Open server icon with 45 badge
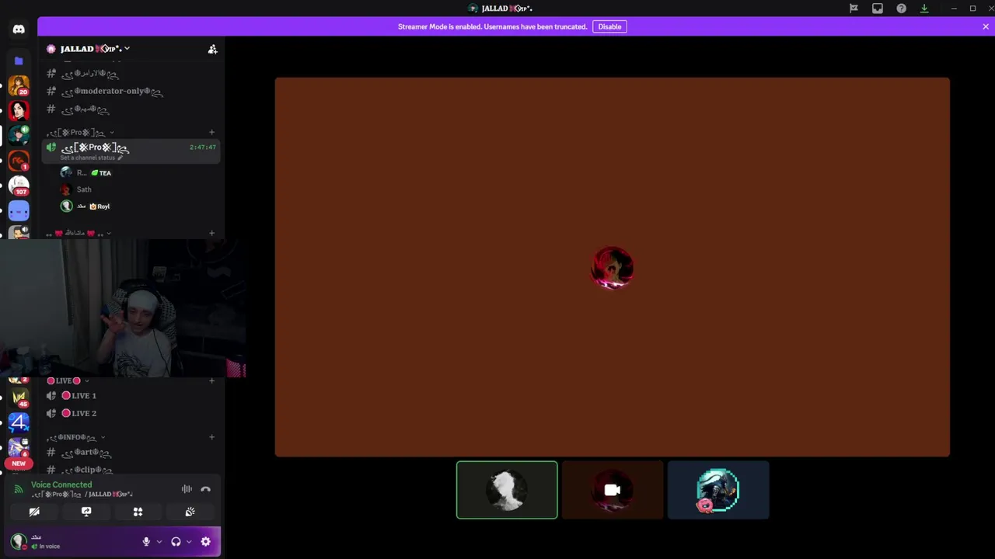Image resolution: width=995 pixels, height=559 pixels. 19,398
